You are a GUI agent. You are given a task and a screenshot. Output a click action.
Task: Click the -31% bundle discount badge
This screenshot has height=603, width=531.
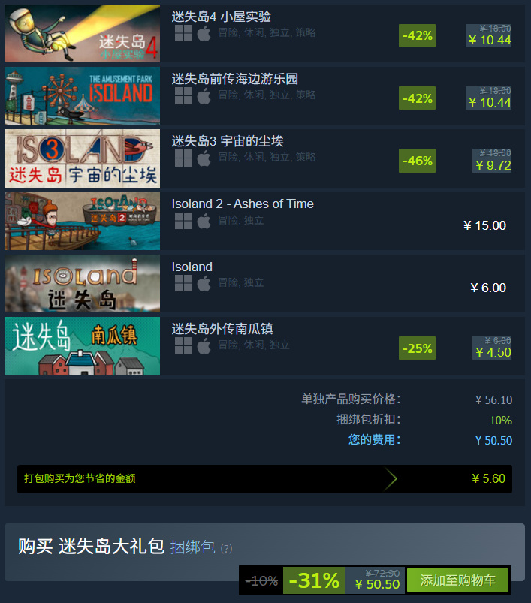coord(314,580)
